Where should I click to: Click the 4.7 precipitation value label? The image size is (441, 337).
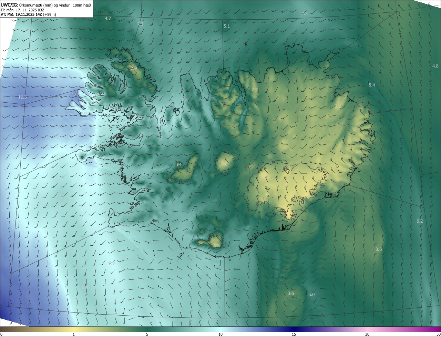pos(108,18)
